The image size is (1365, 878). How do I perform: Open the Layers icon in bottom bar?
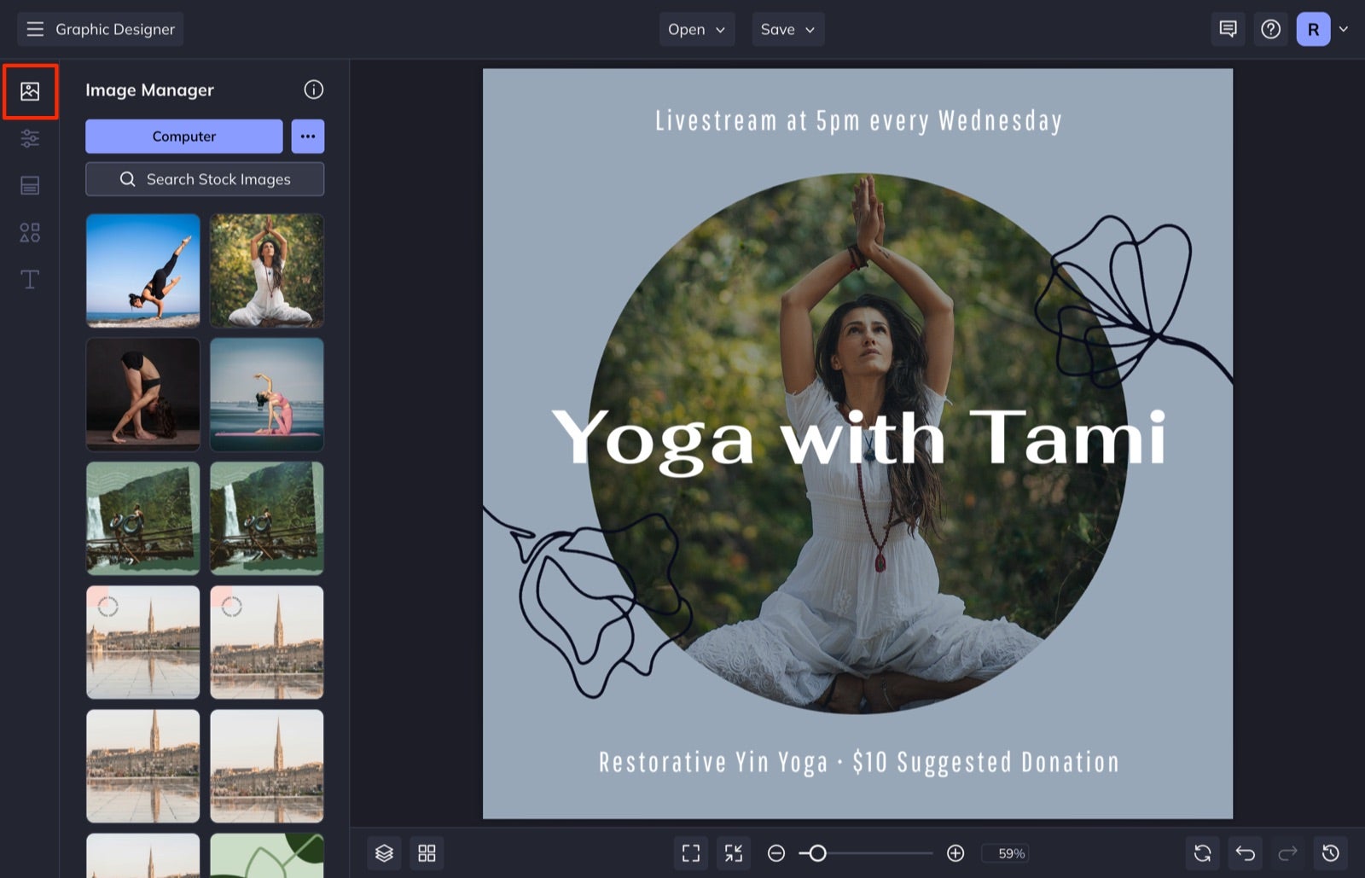[x=384, y=853]
